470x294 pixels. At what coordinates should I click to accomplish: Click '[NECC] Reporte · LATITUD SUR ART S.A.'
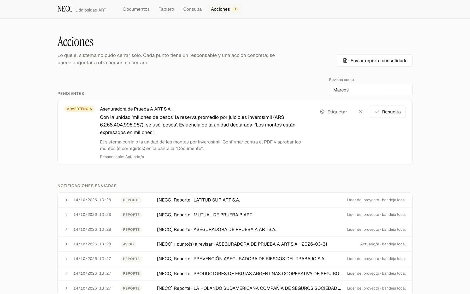tap(198, 200)
